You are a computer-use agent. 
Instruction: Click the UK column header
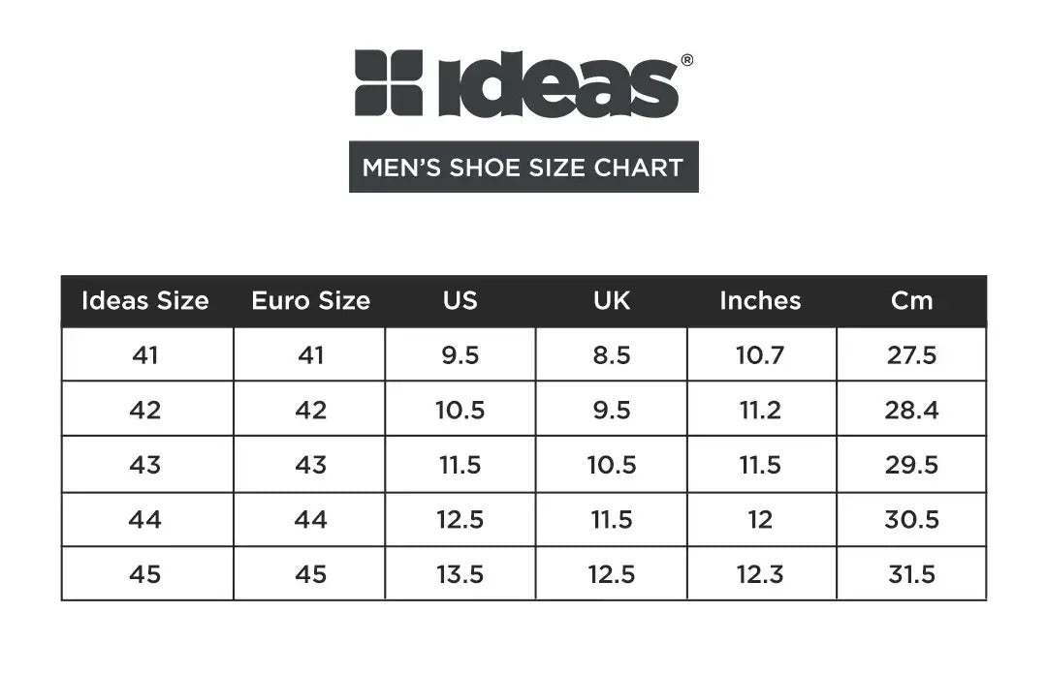611,301
